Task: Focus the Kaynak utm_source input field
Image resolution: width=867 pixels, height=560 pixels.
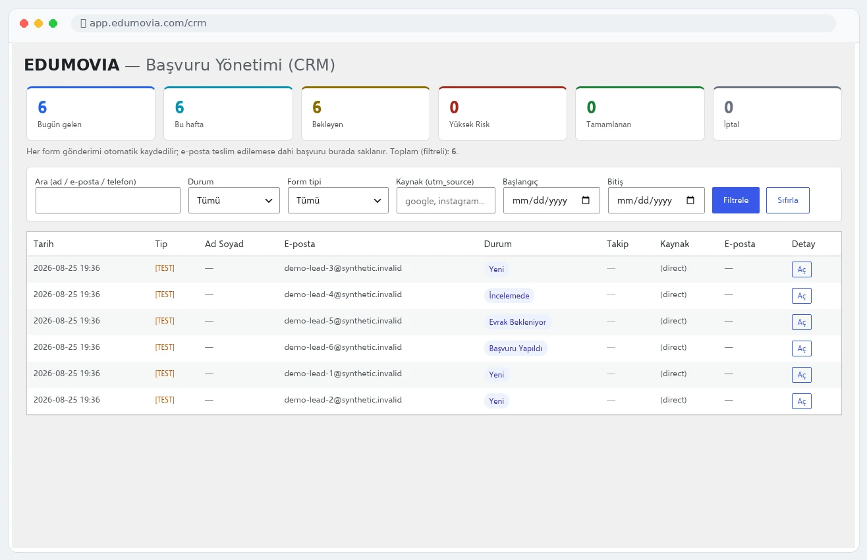Action: tap(446, 200)
